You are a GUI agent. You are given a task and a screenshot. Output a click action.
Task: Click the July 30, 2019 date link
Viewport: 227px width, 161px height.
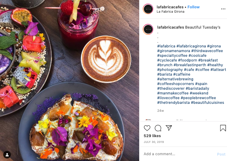click(154, 142)
